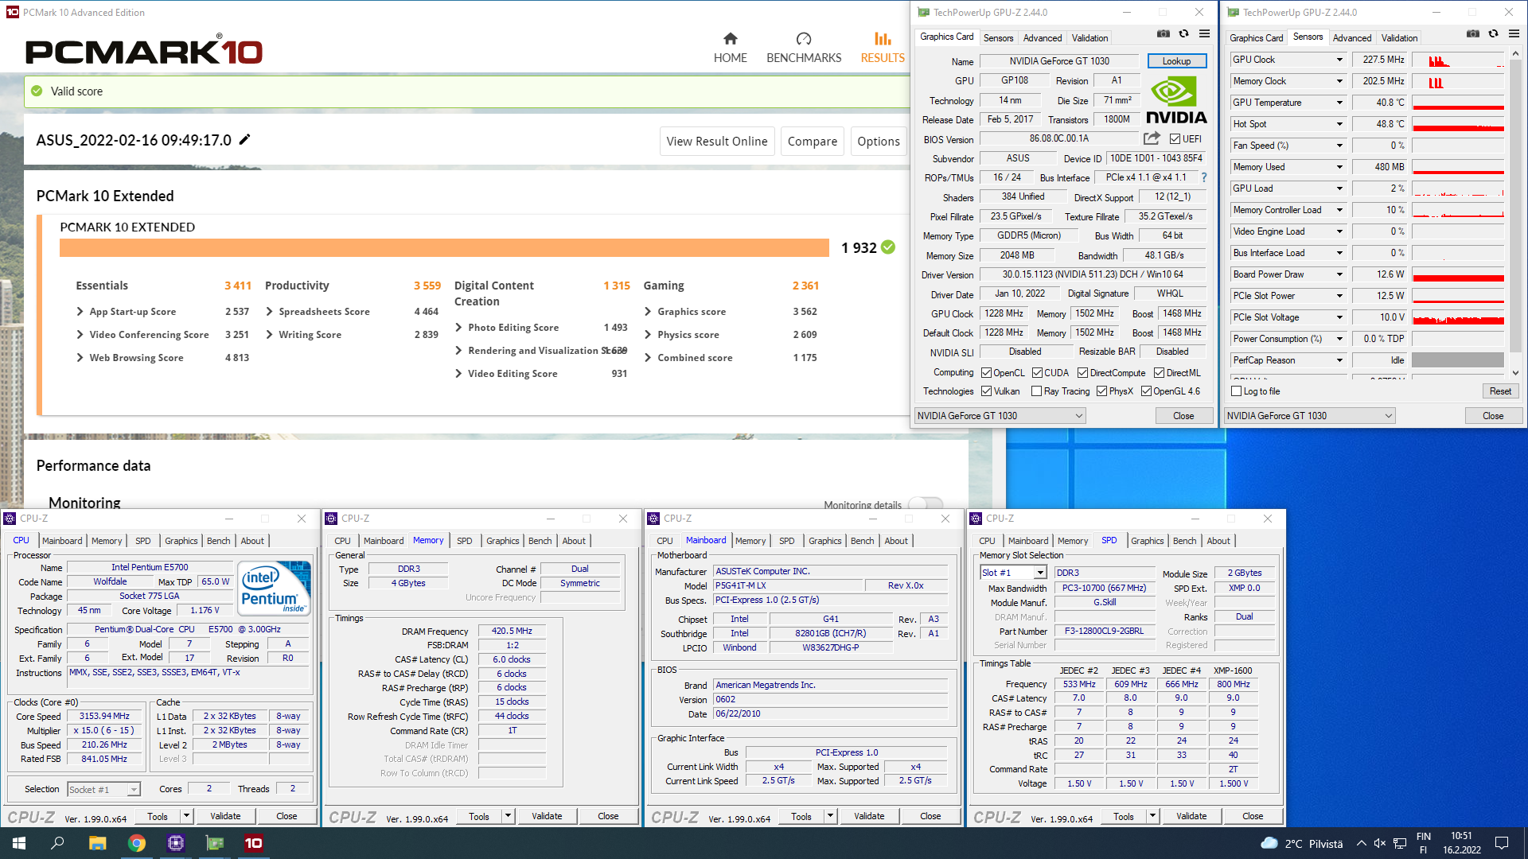
Task: Open Graphics tab in CPU-Z Mainboard window
Action: pyautogui.click(x=824, y=541)
